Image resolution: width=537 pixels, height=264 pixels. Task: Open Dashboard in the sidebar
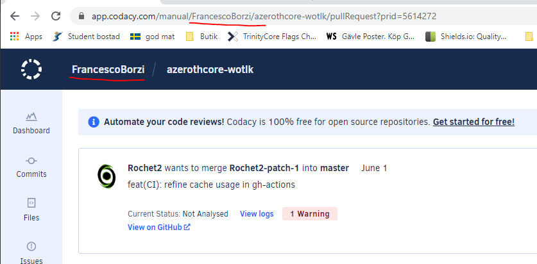tap(31, 123)
